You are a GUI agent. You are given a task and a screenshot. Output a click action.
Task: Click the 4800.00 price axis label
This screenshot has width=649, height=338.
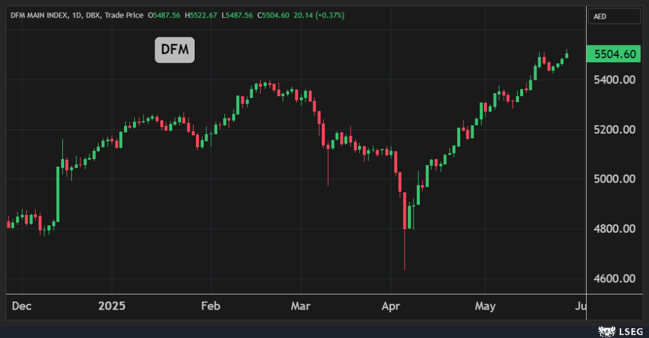[x=615, y=229]
